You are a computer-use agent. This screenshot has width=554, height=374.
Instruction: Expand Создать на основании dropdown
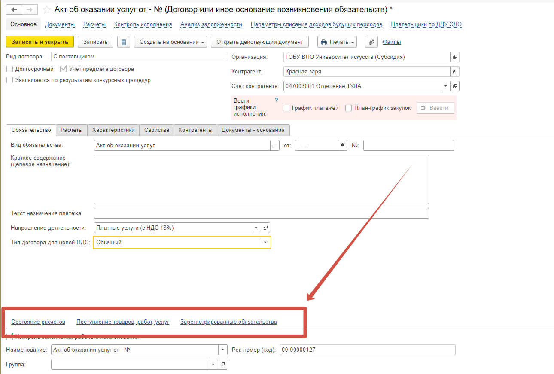[170, 42]
